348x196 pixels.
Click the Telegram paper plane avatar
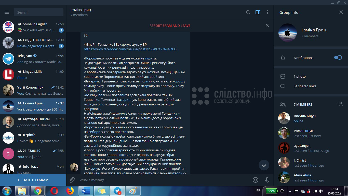[8, 59]
